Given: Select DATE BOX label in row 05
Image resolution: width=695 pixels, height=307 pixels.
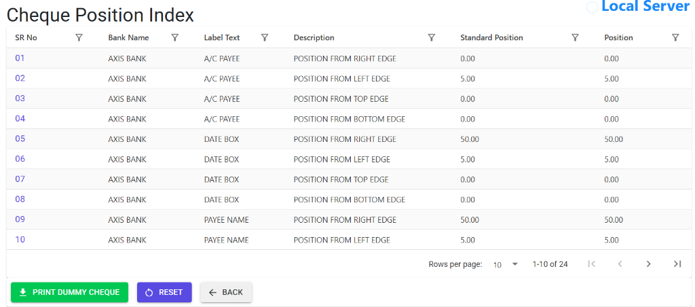Looking at the screenshot, I should pyautogui.click(x=221, y=139).
